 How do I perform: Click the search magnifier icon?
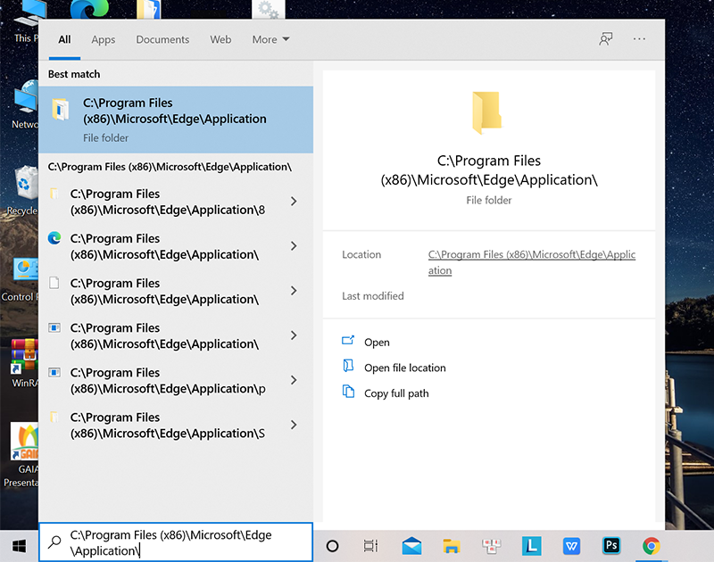54,541
